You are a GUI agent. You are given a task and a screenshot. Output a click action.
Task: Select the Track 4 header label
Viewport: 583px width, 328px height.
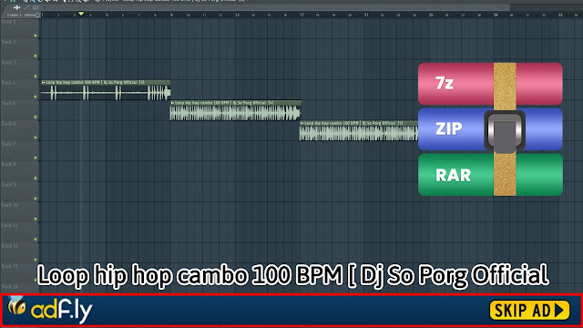tap(8, 83)
